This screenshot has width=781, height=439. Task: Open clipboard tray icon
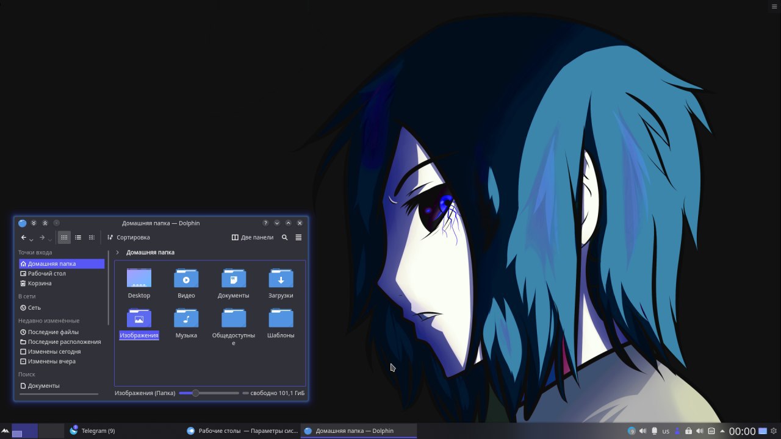pos(711,431)
